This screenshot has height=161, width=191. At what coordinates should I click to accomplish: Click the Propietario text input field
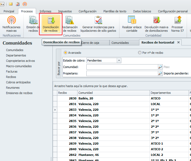(x=122, y=73)
